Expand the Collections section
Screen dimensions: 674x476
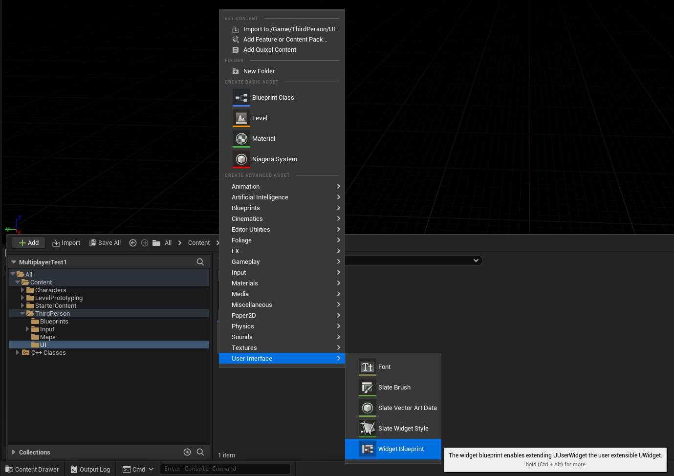[x=13, y=452]
